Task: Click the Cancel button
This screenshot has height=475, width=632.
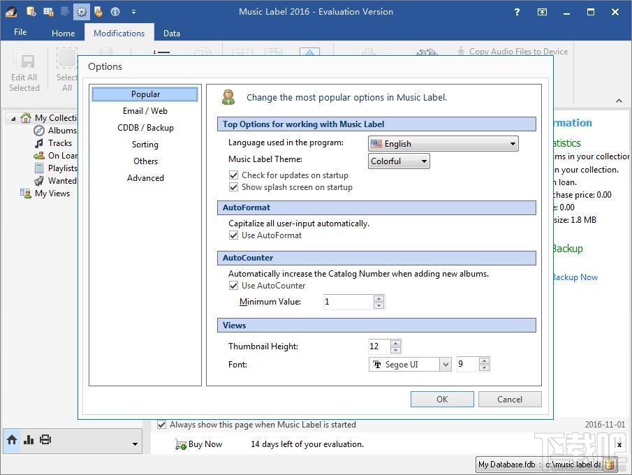Action: pyautogui.click(x=510, y=399)
